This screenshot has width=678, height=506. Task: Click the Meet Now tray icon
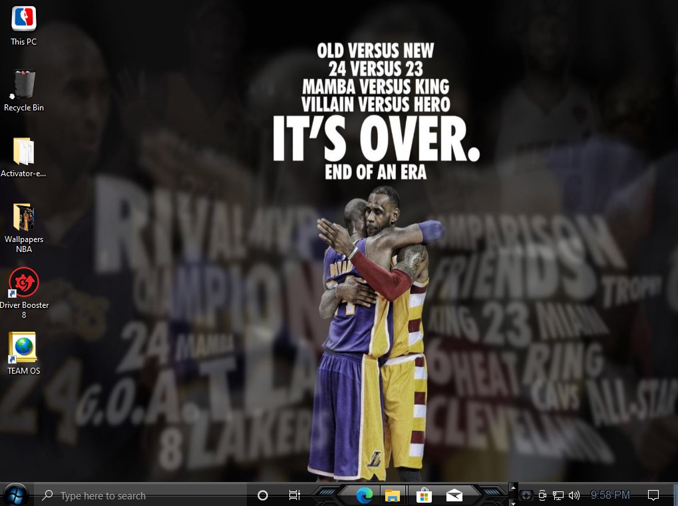(x=542, y=495)
